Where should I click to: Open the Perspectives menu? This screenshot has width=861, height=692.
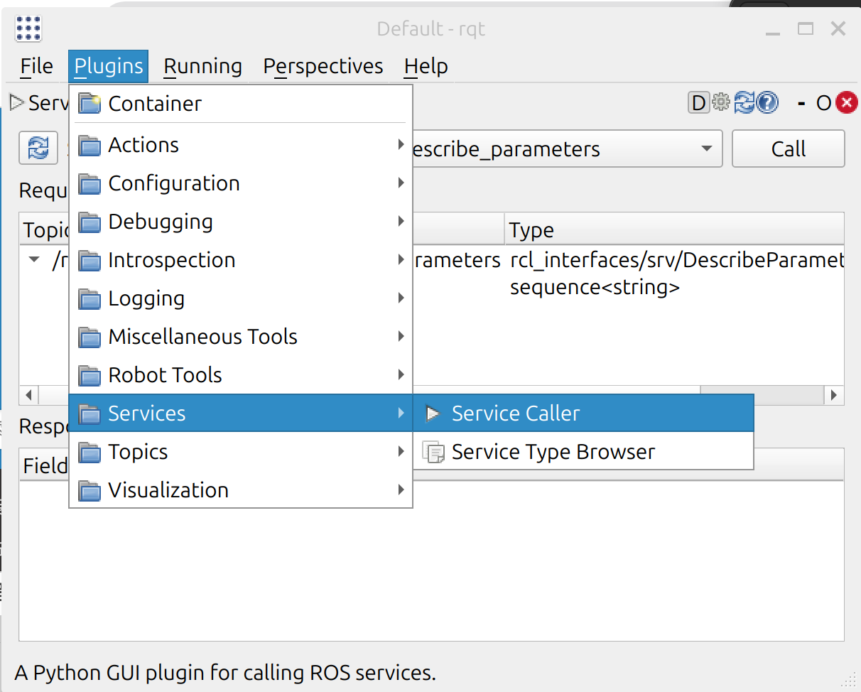(323, 67)
